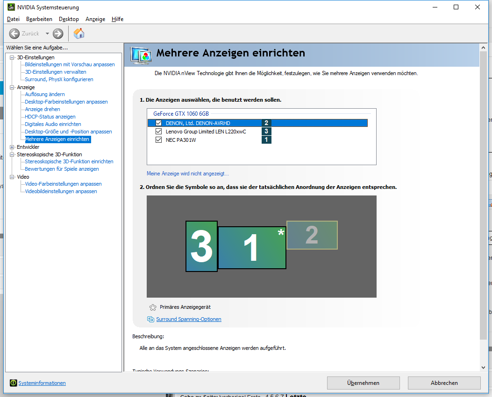
Task: Open the Home icon in toolbar
Action: pyautogui.click(x=79, y=33)
